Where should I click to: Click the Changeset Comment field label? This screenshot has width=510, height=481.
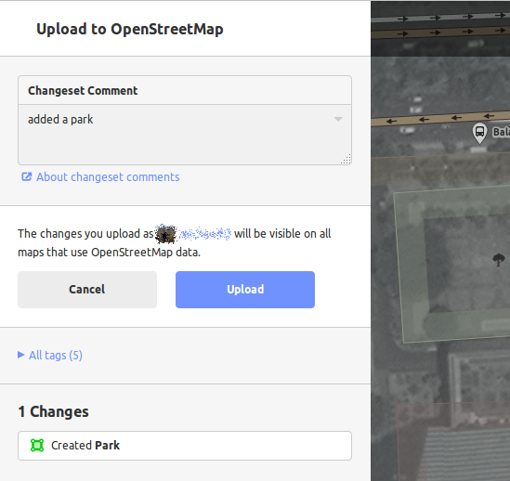tap(83, 90)
